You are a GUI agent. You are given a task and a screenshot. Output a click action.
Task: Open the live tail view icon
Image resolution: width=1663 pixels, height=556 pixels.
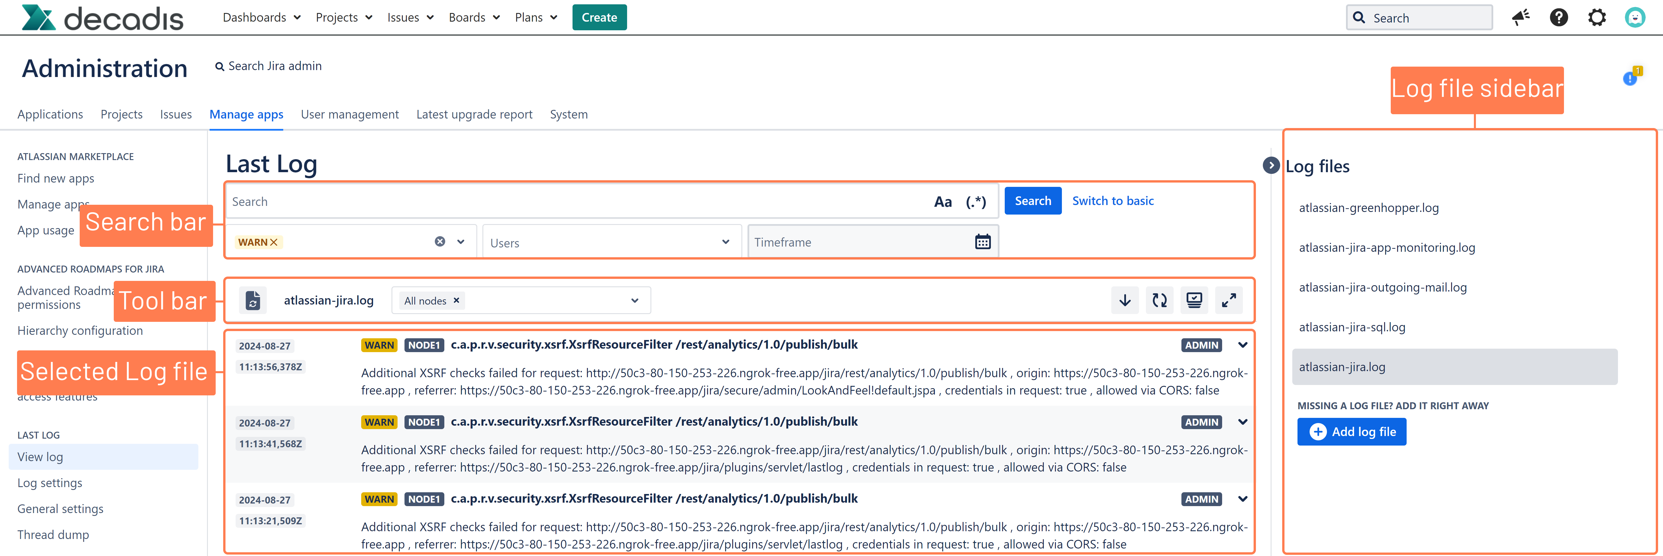click(x=1194, y=300)
